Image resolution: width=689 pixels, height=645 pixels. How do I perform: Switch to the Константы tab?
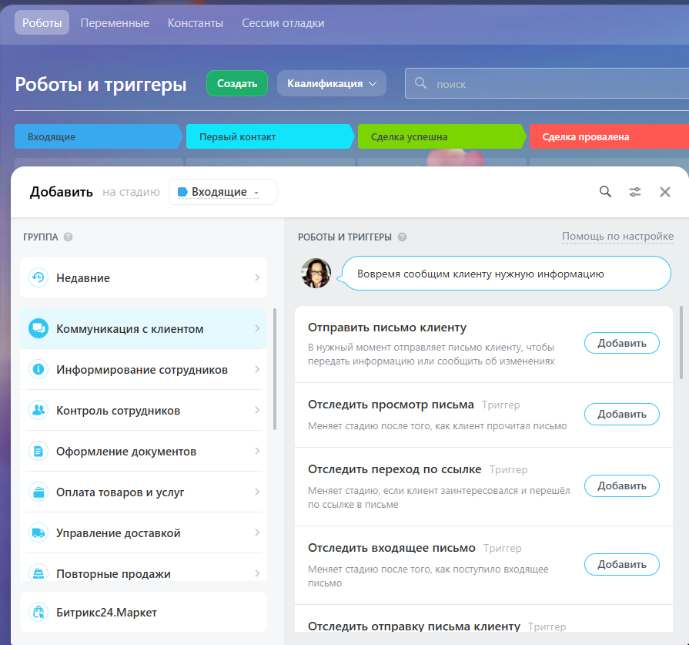(195, 23)
